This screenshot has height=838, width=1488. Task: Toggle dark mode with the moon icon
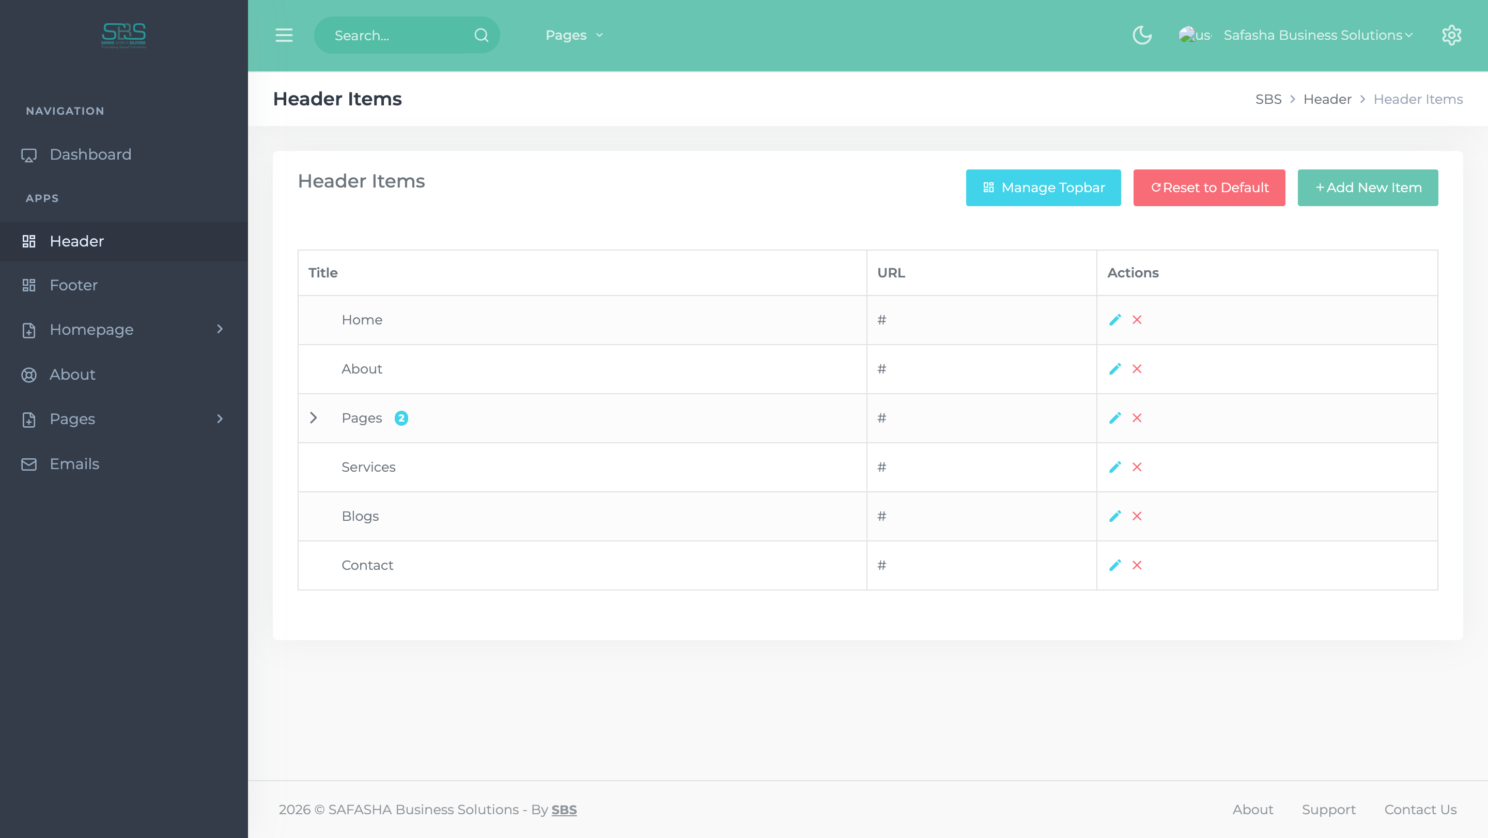pos(1142,35)
